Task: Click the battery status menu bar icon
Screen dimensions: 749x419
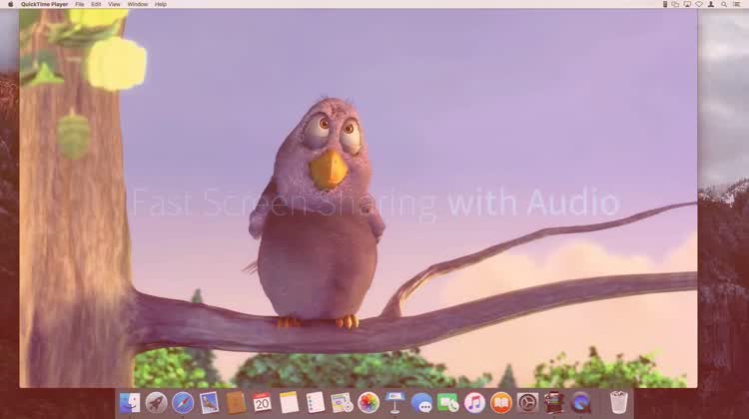Action: [x=664, y=4]
